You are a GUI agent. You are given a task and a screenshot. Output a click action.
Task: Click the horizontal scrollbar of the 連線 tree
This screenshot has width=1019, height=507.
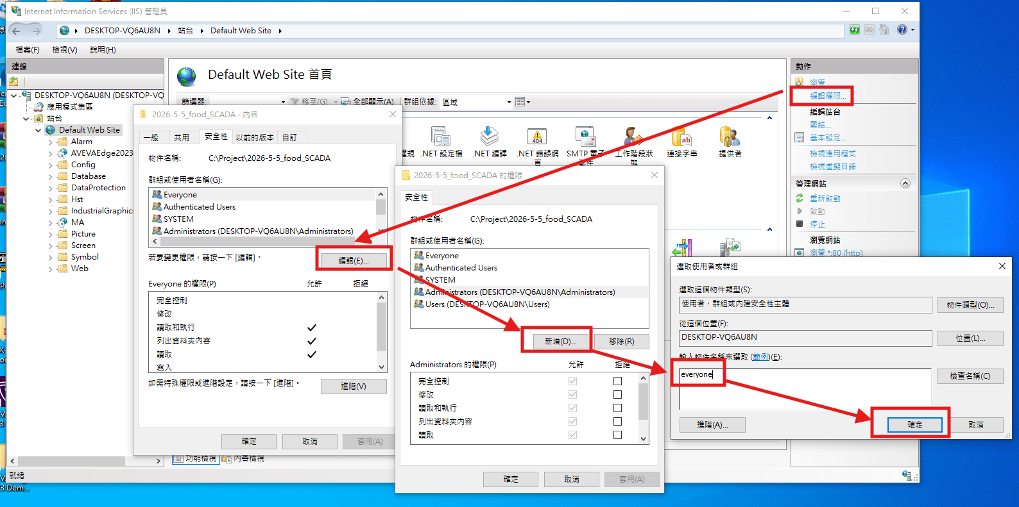point(85,461)
